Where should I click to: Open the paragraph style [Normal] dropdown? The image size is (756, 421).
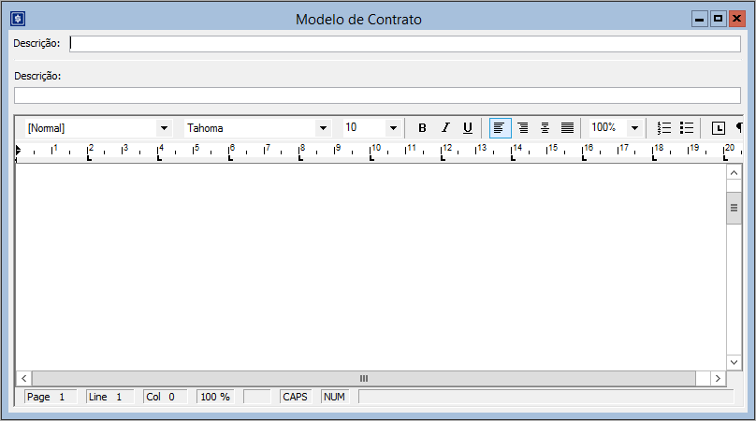(x=165, y=128)
